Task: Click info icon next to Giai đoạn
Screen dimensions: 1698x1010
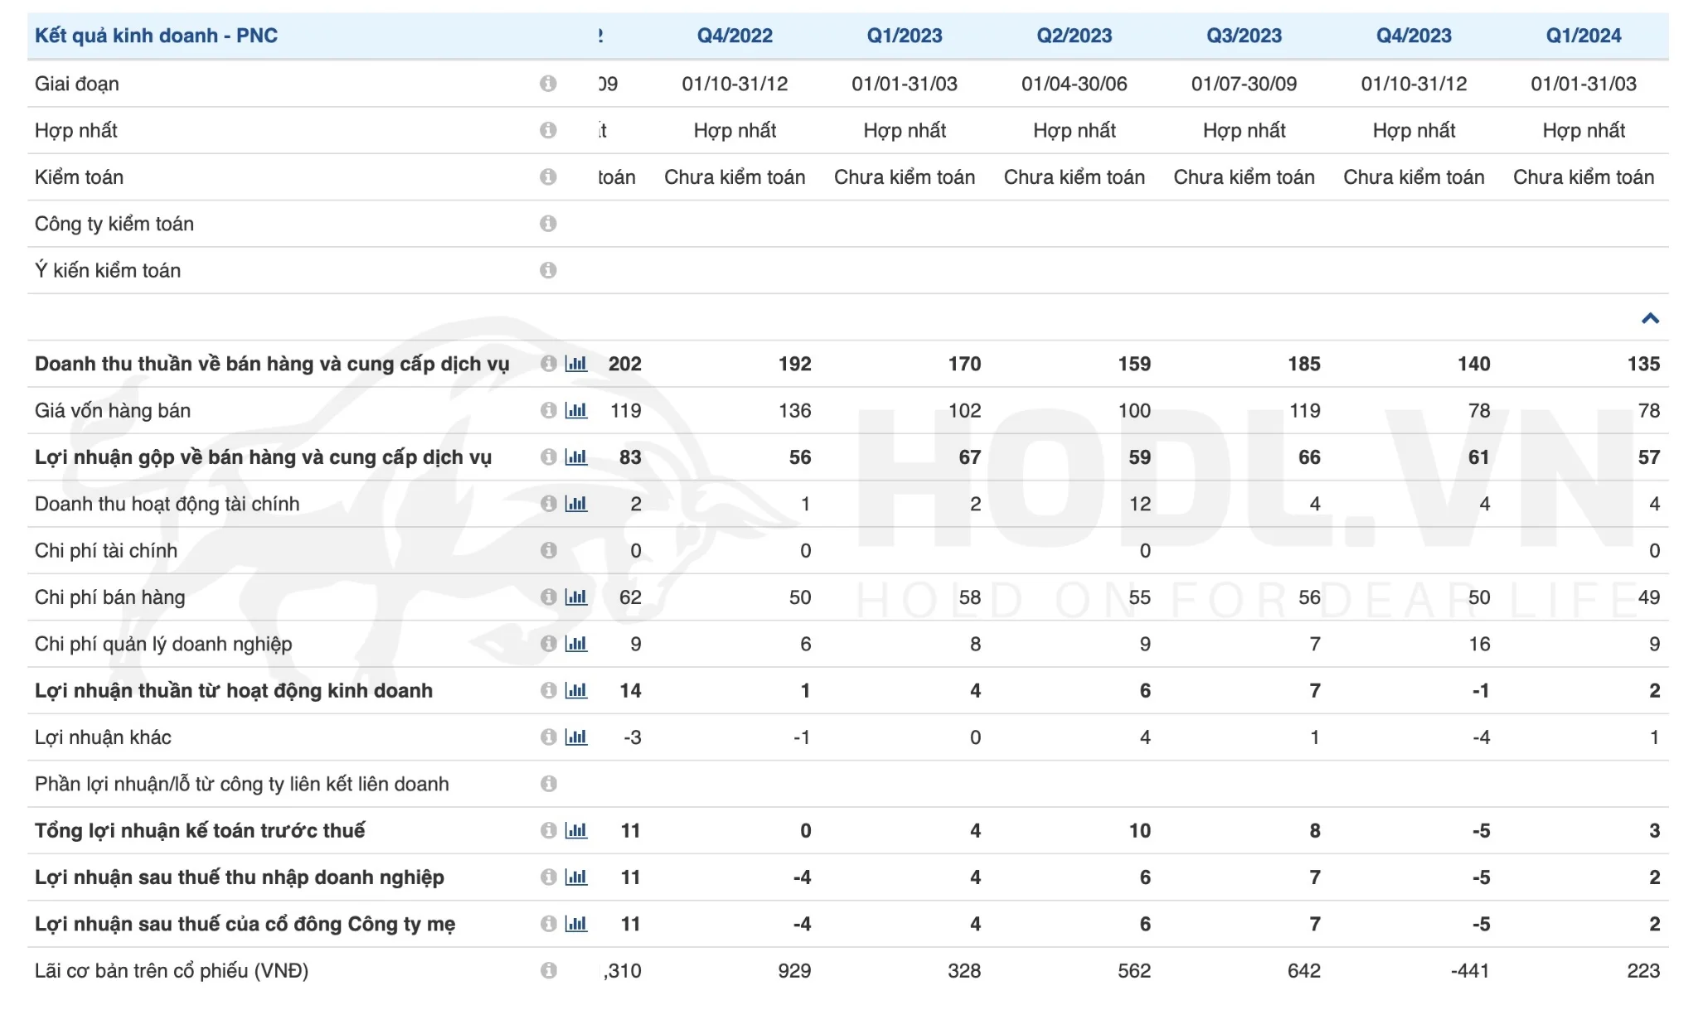Action: (x=548, y=84)
